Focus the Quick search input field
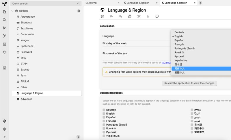 coord(46,3)
